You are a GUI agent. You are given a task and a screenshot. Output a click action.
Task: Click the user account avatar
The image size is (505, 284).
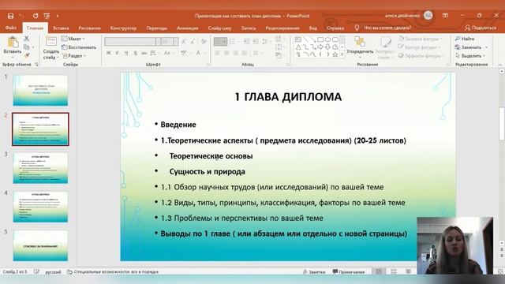click(x=428, y=15)
